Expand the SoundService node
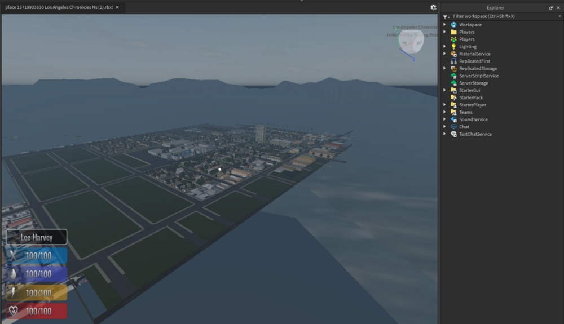 click(444, 119)
